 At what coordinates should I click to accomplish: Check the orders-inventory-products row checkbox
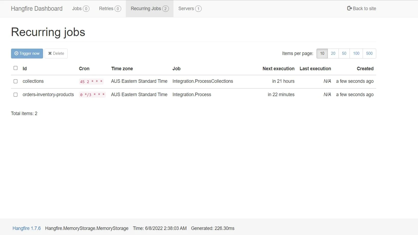coord(15,95)
